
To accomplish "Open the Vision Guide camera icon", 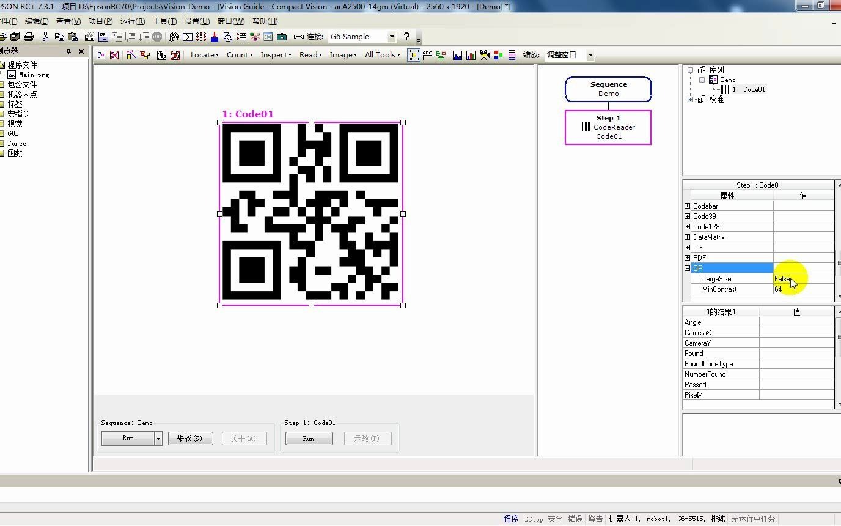I will pos(282,37).
